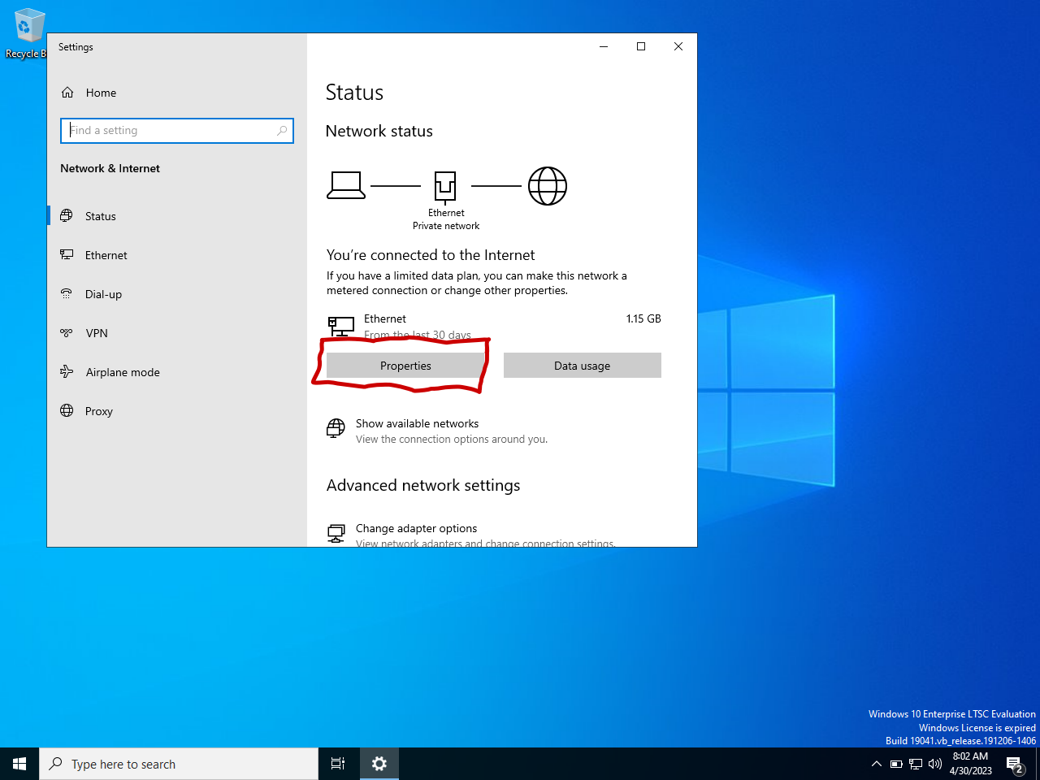Click the Proxy globe icon
1040x780 pixels.
pyautogui.click(x=67, y=411)
